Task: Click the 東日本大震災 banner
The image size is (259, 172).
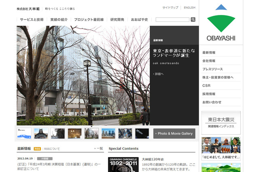Action: point(221,122)
